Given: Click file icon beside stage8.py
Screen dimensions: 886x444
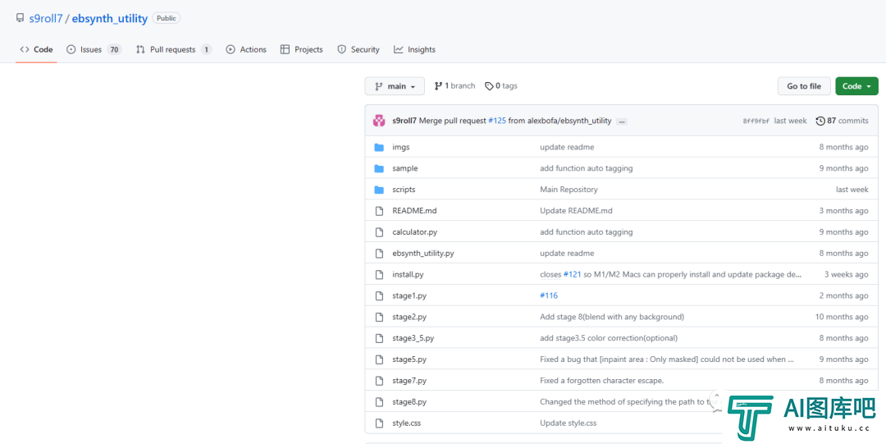Looking at the screenshot, I should [x=379, y=402].
